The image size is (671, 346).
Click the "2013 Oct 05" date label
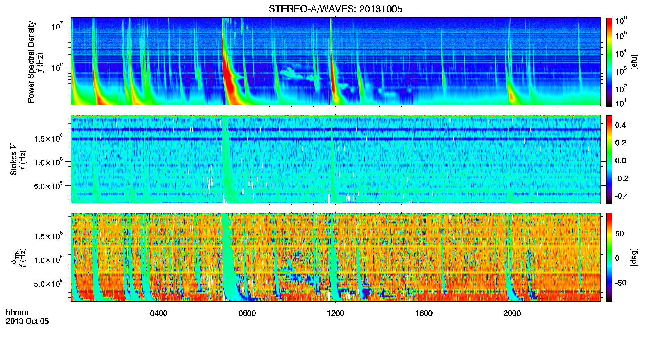pos(28,321)
